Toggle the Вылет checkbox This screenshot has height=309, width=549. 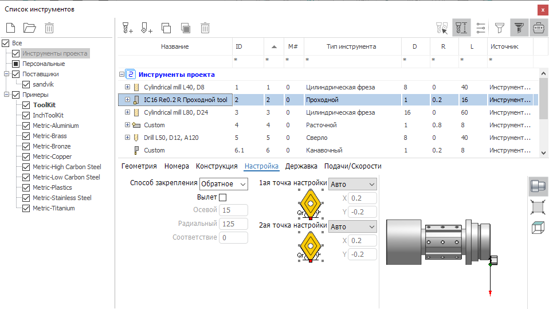coord(223,197)
